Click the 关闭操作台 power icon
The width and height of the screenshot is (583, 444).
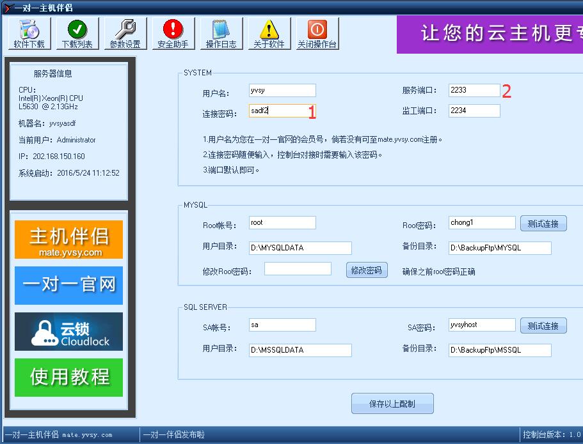coord(317,34)
